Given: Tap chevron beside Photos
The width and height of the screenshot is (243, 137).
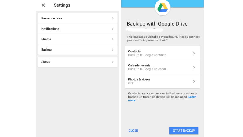Looking at the screenshot, I should click(112, 39).
